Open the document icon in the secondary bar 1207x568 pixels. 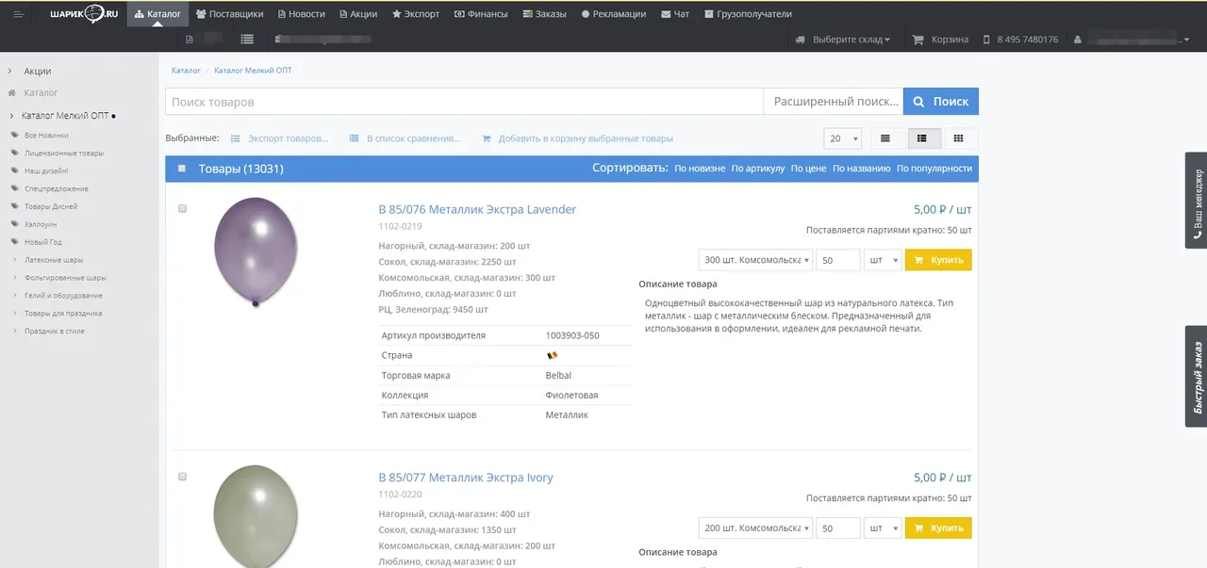(190, 40)
